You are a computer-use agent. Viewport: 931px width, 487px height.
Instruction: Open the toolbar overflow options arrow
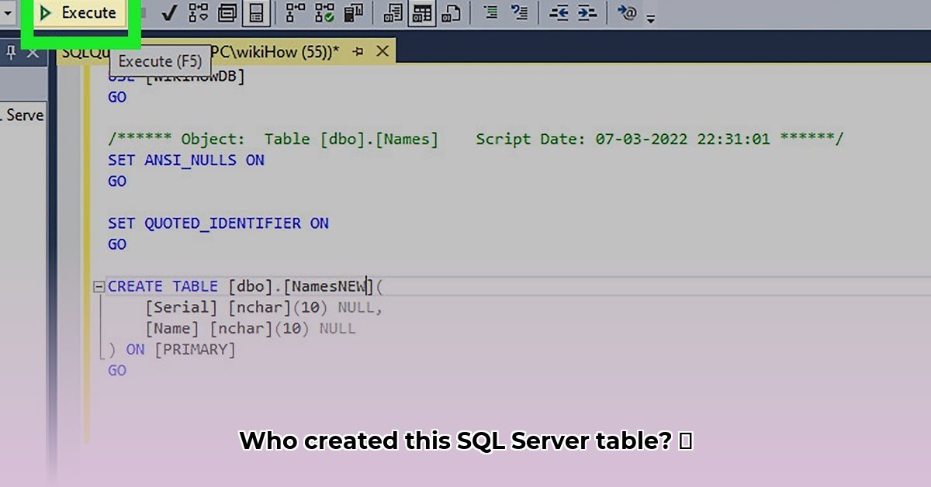coord(650,19)
